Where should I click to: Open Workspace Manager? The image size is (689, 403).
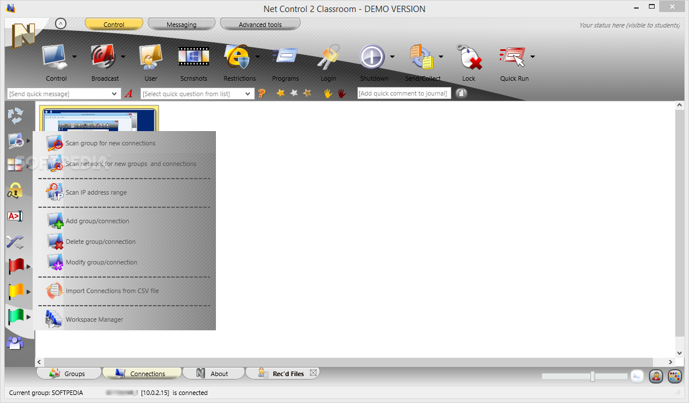coord(124,319)
